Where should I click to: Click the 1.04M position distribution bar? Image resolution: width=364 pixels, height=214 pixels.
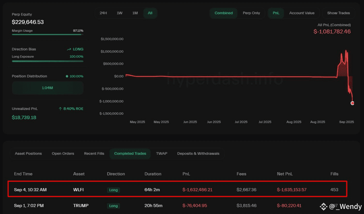(x=47, y=88)
